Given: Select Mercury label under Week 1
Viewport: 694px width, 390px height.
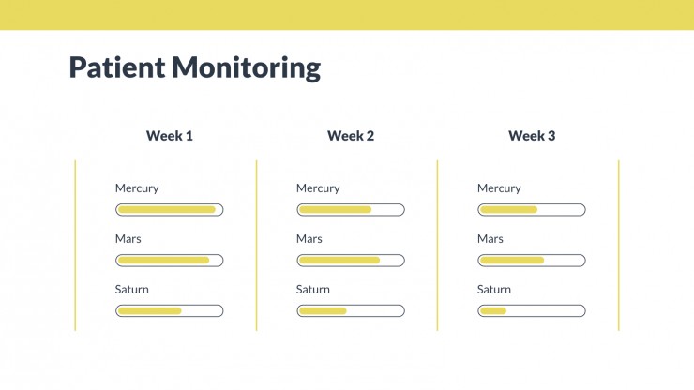Looking at the screenshot, I should [137, 188].
